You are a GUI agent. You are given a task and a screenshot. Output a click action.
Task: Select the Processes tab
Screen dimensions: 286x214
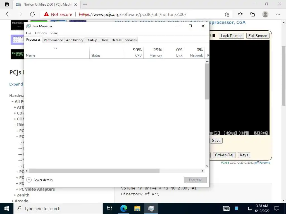point(34,40)
